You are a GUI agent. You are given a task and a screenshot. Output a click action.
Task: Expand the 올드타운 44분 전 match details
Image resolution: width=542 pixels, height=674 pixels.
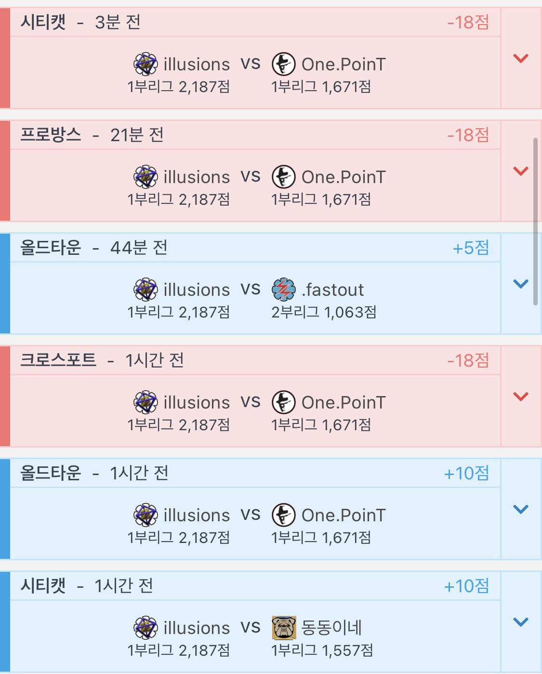click(521, 284)
